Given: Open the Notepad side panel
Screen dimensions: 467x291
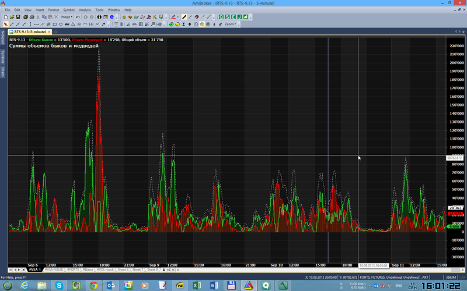Looking at the screenshot, I should pos(3,37).
